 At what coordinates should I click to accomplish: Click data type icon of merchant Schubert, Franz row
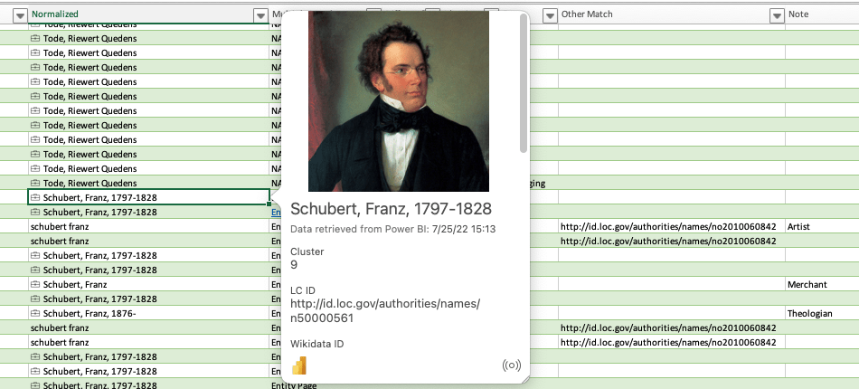(35, 284)
